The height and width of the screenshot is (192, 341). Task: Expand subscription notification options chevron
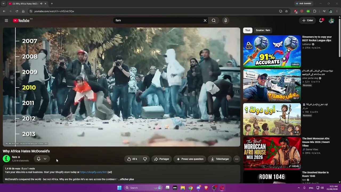(45, 159)
